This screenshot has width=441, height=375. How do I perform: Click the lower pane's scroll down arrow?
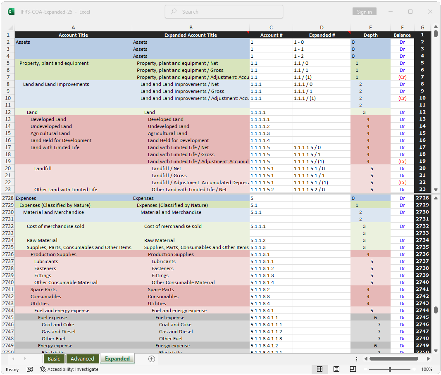436,351
